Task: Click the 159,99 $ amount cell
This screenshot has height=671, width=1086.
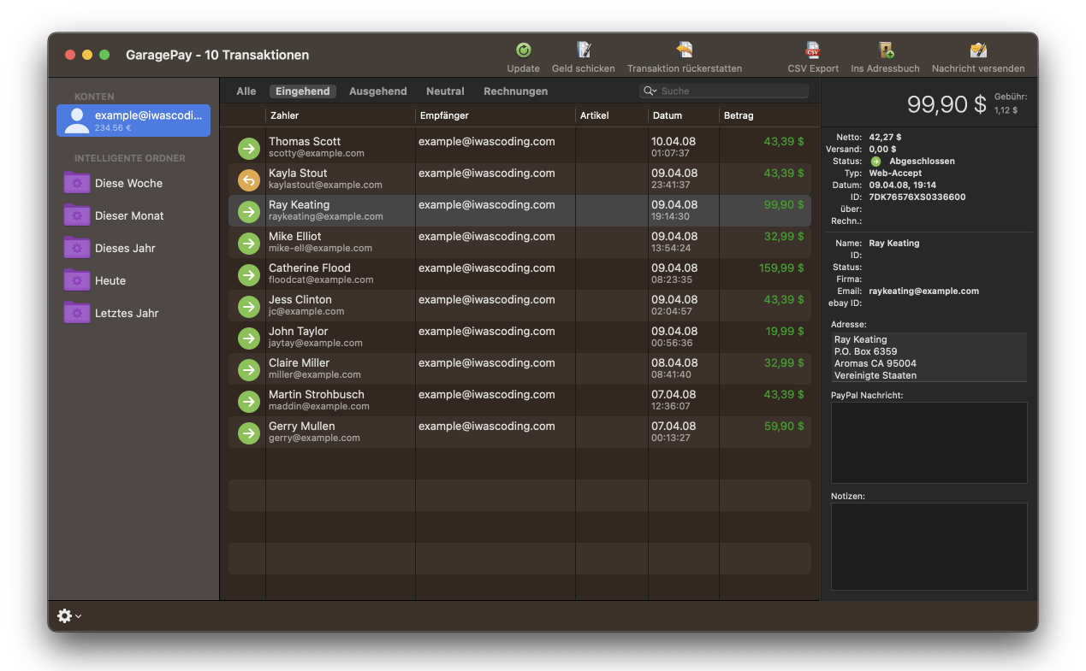Action: [781, 268]
